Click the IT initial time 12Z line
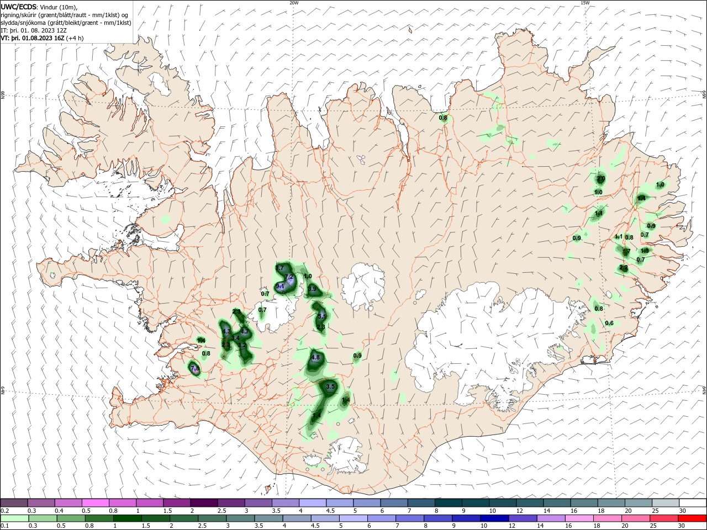Viewport: 707px width, 530px height. (x=34, y=30)
